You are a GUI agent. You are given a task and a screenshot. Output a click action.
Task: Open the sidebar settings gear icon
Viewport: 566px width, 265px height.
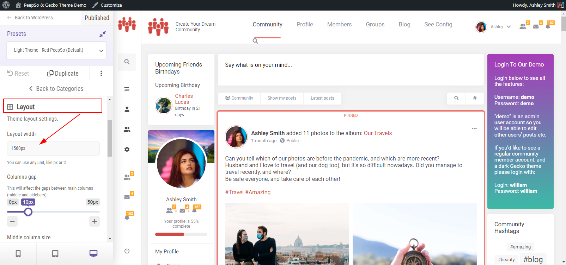click(127, 150)
